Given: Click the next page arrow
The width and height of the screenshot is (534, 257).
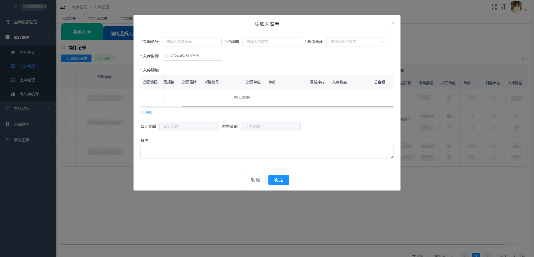Looking at the screenshot, I should tap(487, 255).
